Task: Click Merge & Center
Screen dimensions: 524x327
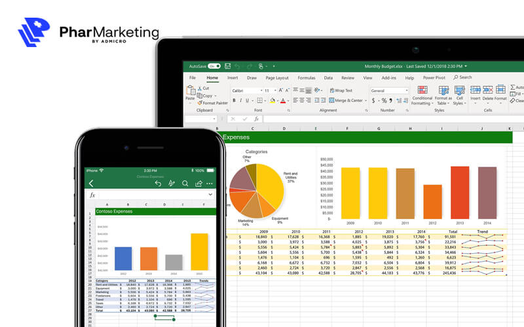Action: click(346, 100)
